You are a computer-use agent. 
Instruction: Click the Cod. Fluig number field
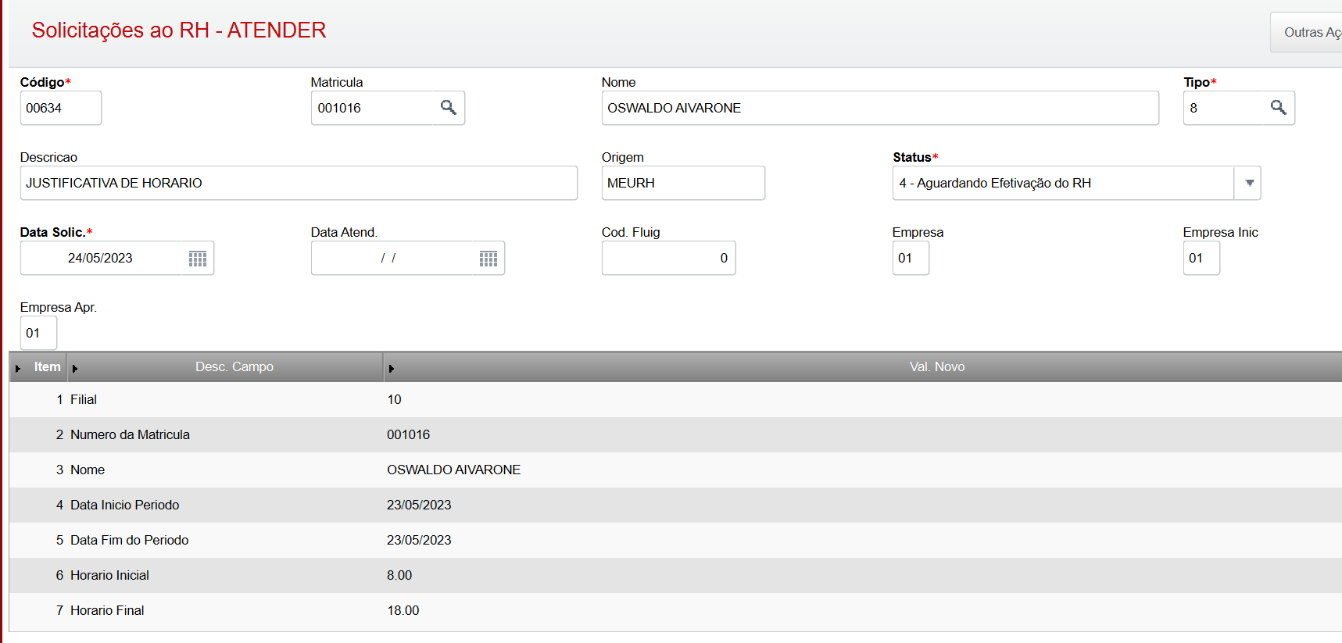tap(667, 259)
